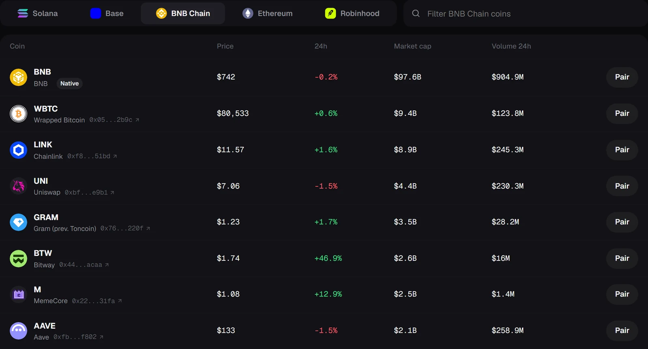Open external link arrow beside GRAM address
648x349 pixels.
click(148, 228)
